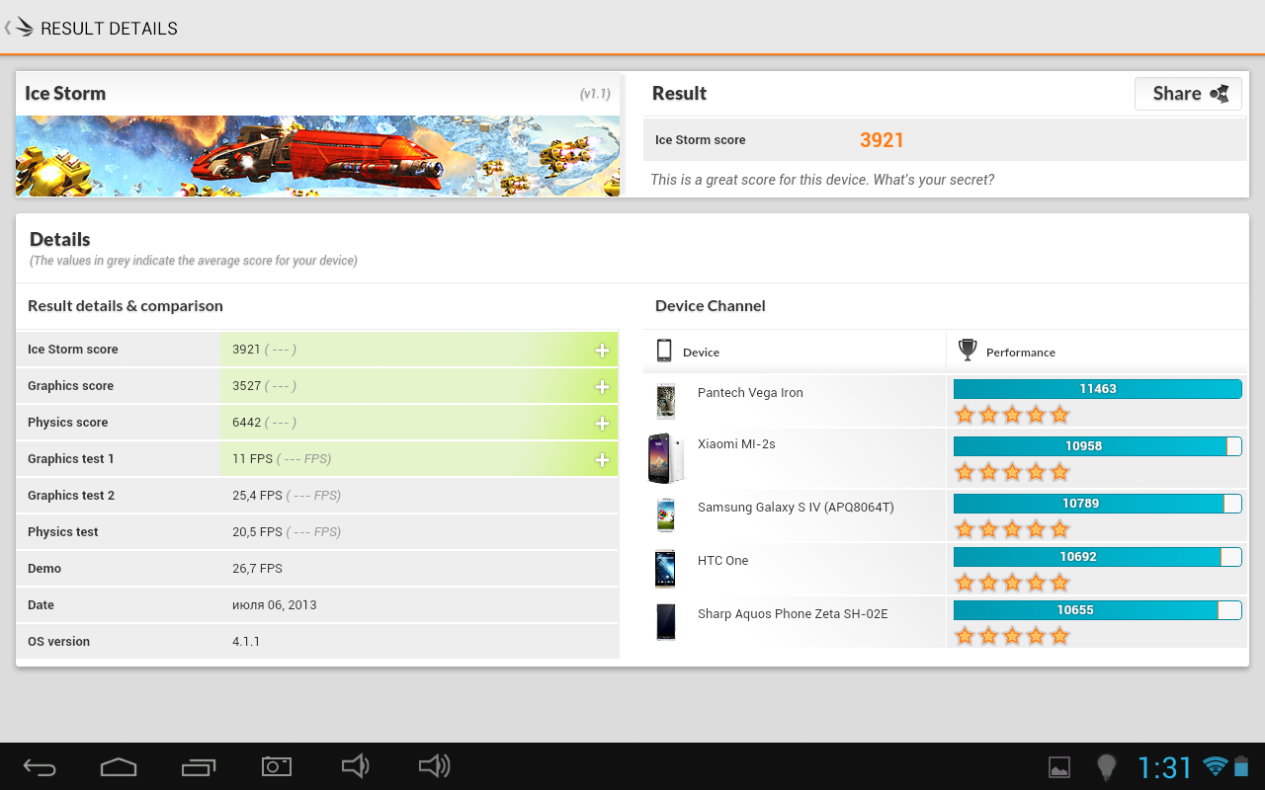The height and width of the screenshot is (790, 1265).
Task: Tap Android back navigation button
Action: [x=40, y=766]
